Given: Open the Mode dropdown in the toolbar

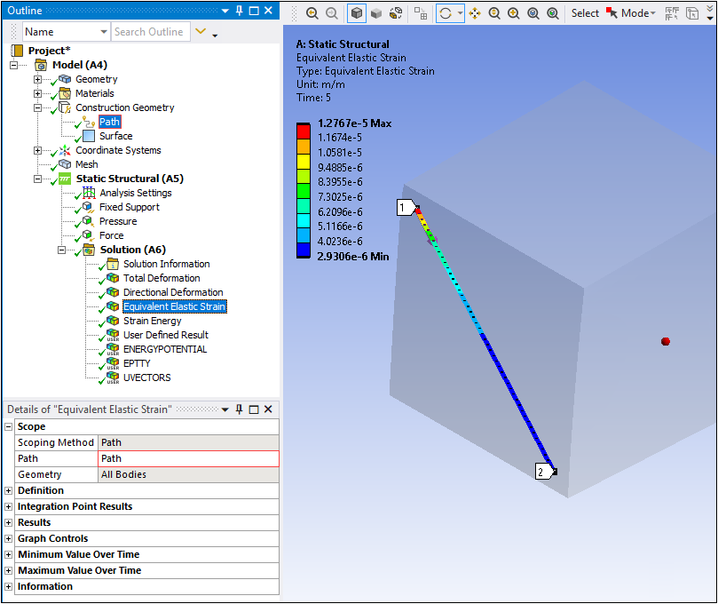Looking at the screenshot, I should [x=637, y=13].
